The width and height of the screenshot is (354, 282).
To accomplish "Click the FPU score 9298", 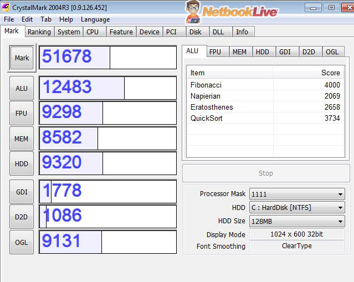I will point(61,111).
